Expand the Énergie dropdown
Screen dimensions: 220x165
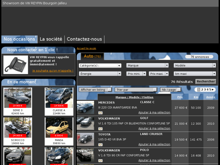click(100, 74)
